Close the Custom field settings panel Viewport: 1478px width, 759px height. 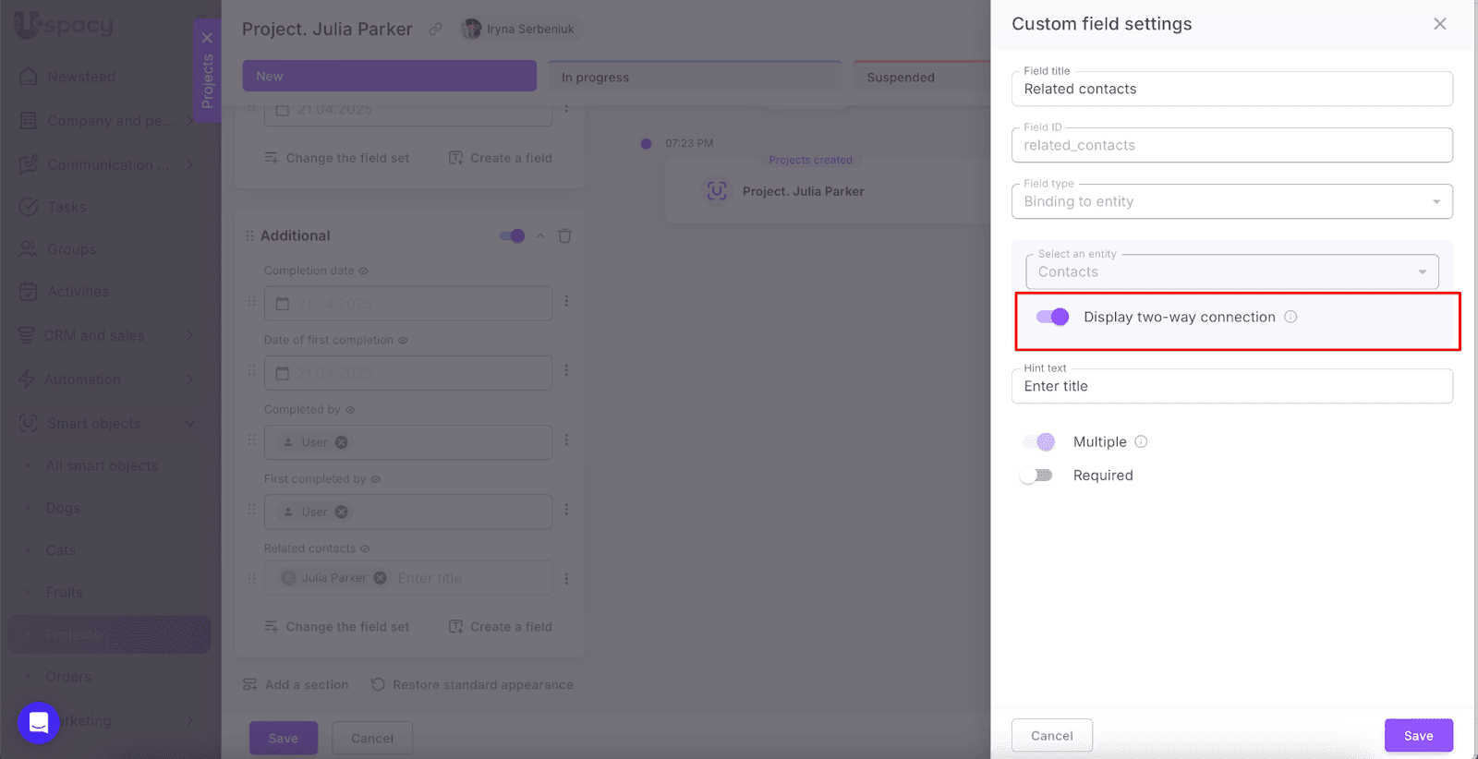(x=1439, y=24)
